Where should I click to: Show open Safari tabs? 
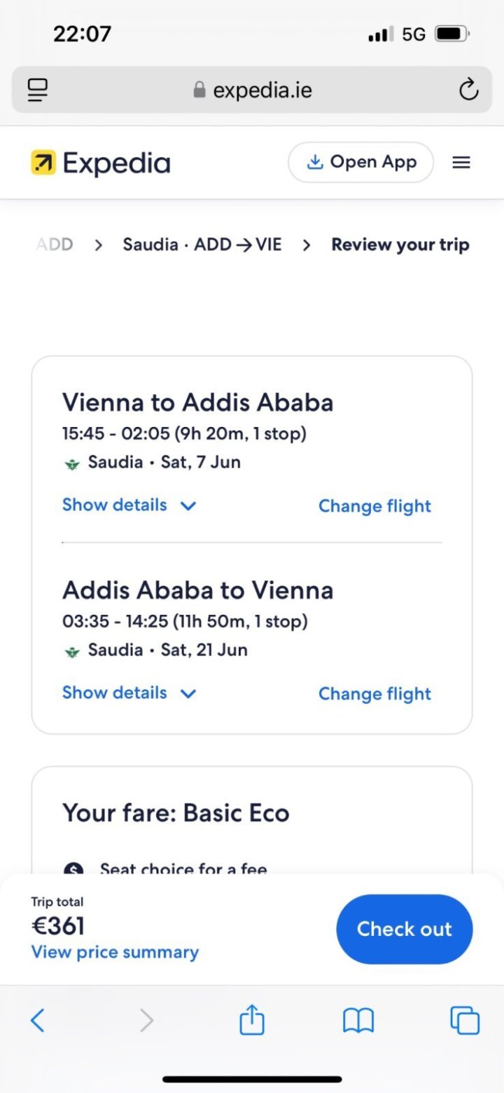point(465,1020)
